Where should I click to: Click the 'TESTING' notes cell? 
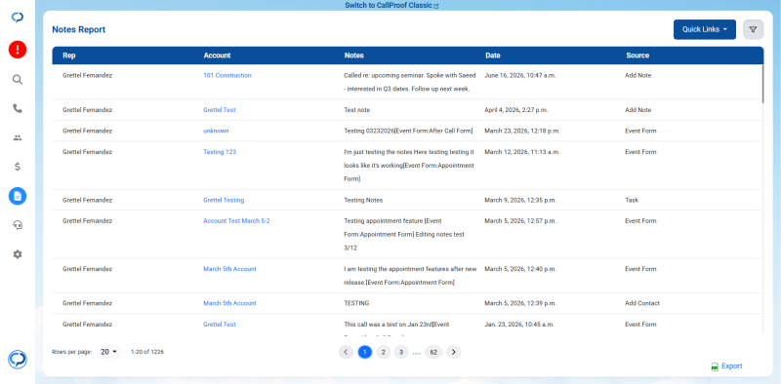pyautogui.click(x=356, y=303)
